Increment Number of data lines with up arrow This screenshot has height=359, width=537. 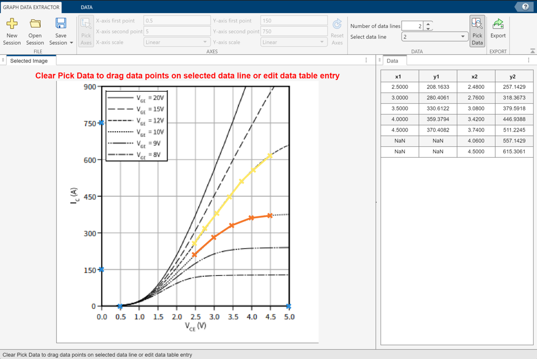click(429, 22)
